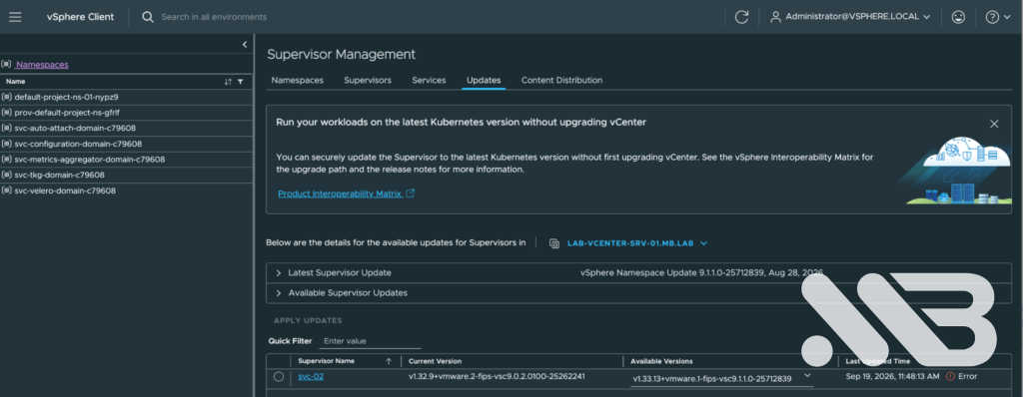1023x397 pixels.
Task: Open the svc-02 supervisor link
Action: pos(311,377)
